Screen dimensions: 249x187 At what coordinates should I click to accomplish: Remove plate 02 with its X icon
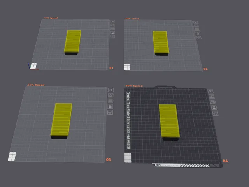(x=196, y=22)
